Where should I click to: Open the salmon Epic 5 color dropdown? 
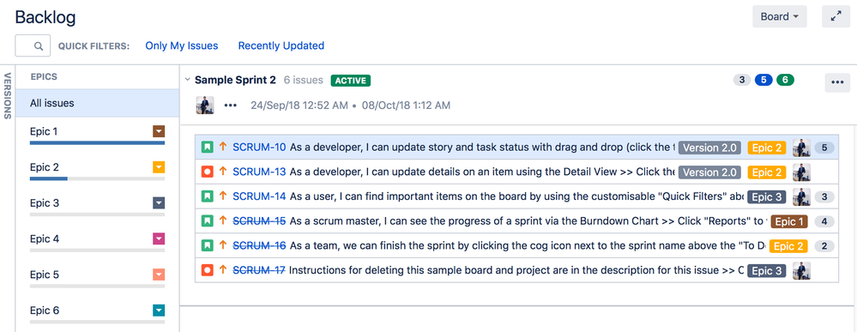point(159,275)
